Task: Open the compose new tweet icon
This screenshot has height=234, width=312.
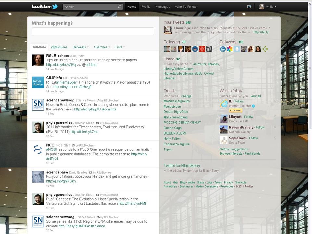Action: (x=249, y=6)
